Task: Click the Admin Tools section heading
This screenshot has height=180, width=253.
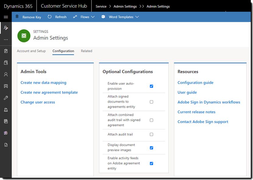Action: (34, 72)
